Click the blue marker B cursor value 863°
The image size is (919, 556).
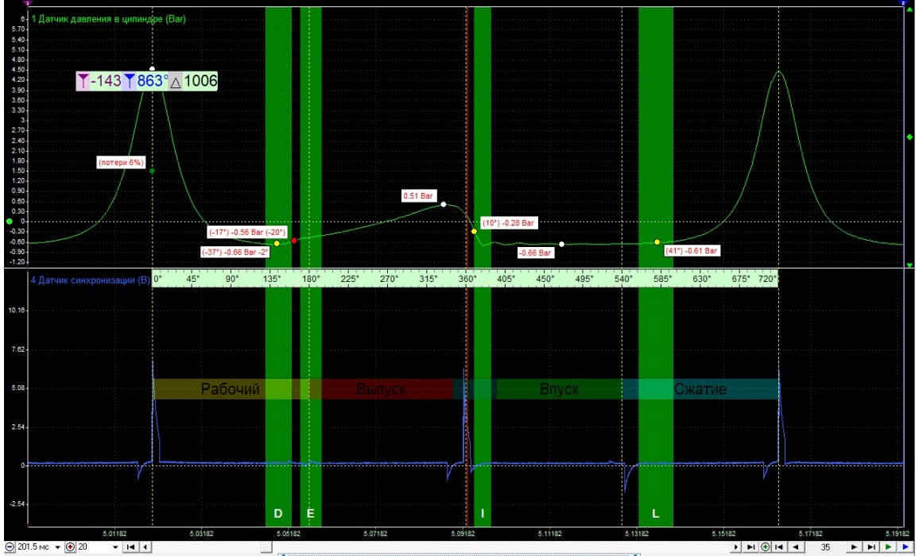click(148, 81)
